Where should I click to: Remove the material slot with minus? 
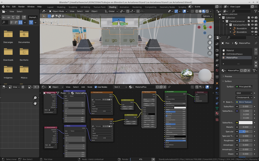pos(256,53)
